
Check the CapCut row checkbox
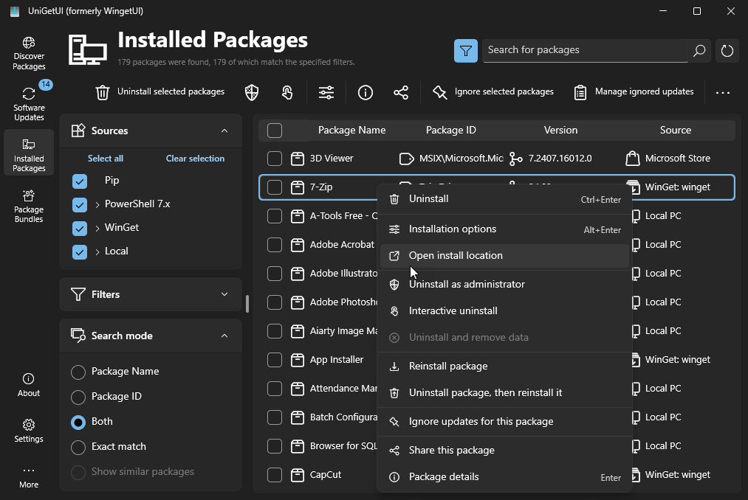(275, 475)
